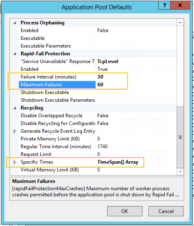Collapse the Rapid-Fail Protection section
The width and height of the screenshot is (194, 226).
point(14,54)
